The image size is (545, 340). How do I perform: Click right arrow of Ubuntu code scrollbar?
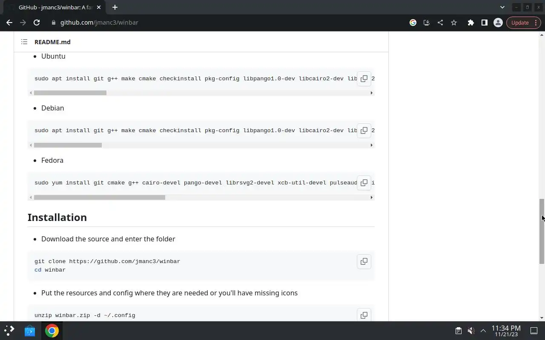(x=371, y=93)
